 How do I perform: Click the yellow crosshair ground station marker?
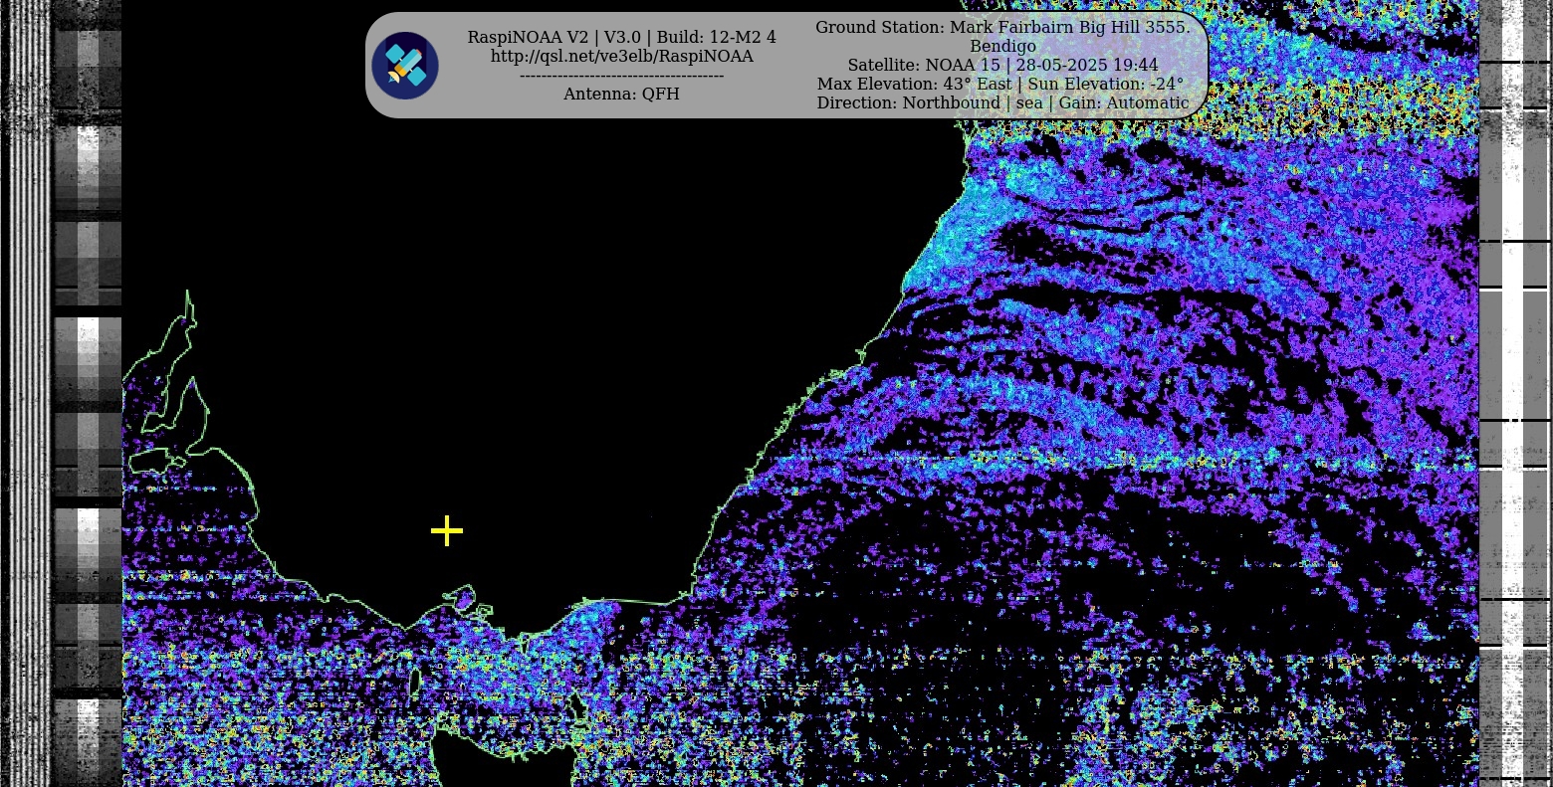tap(447, 531)
